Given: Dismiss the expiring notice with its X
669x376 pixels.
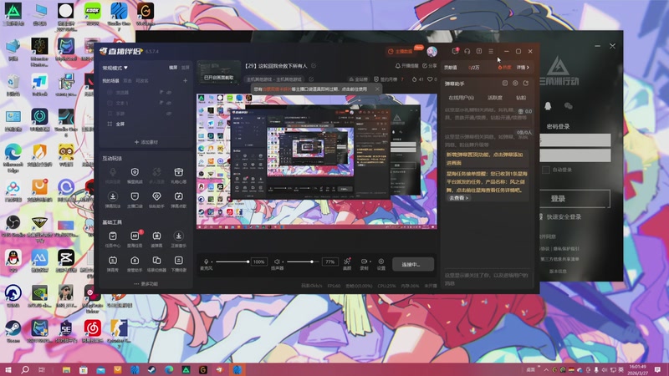Looking at the screenshot, I should [377, 89].
